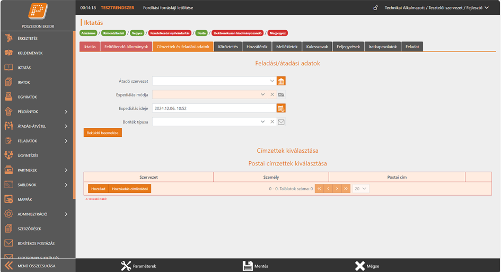Click the Borítékos postázás envelope icon
Image resolution: width=501 pixels, height=272 pixels.
[x=8, y=243]
